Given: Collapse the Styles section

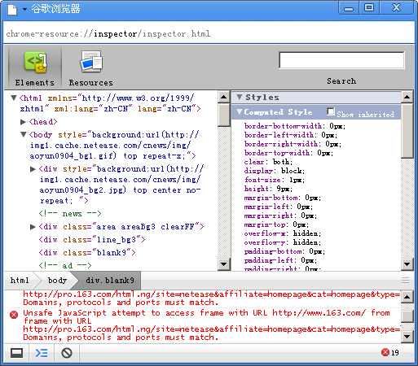Looking at the screenshot, I should click(240, 97).
